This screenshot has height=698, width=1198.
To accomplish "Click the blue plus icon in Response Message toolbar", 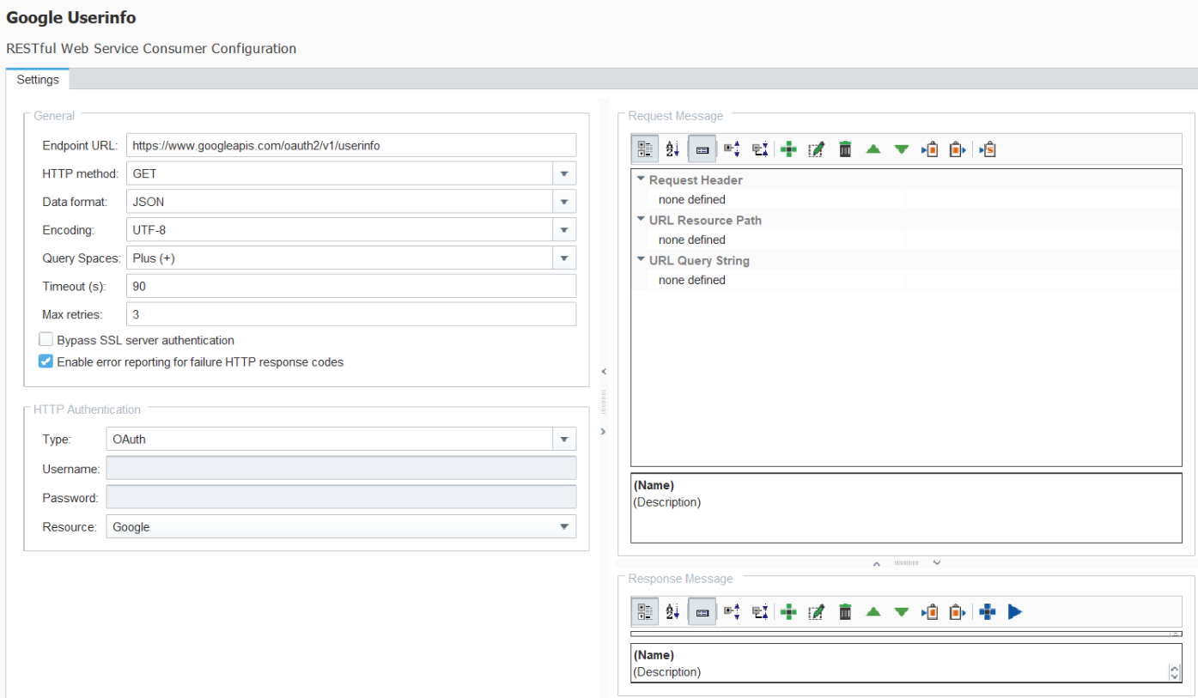I will click(987, 612).
